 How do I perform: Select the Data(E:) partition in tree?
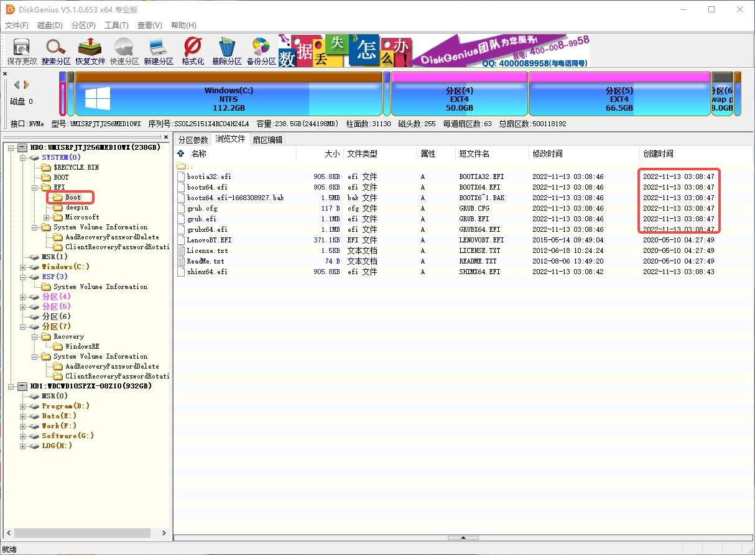pyautogui.click(x=59, y=416)
